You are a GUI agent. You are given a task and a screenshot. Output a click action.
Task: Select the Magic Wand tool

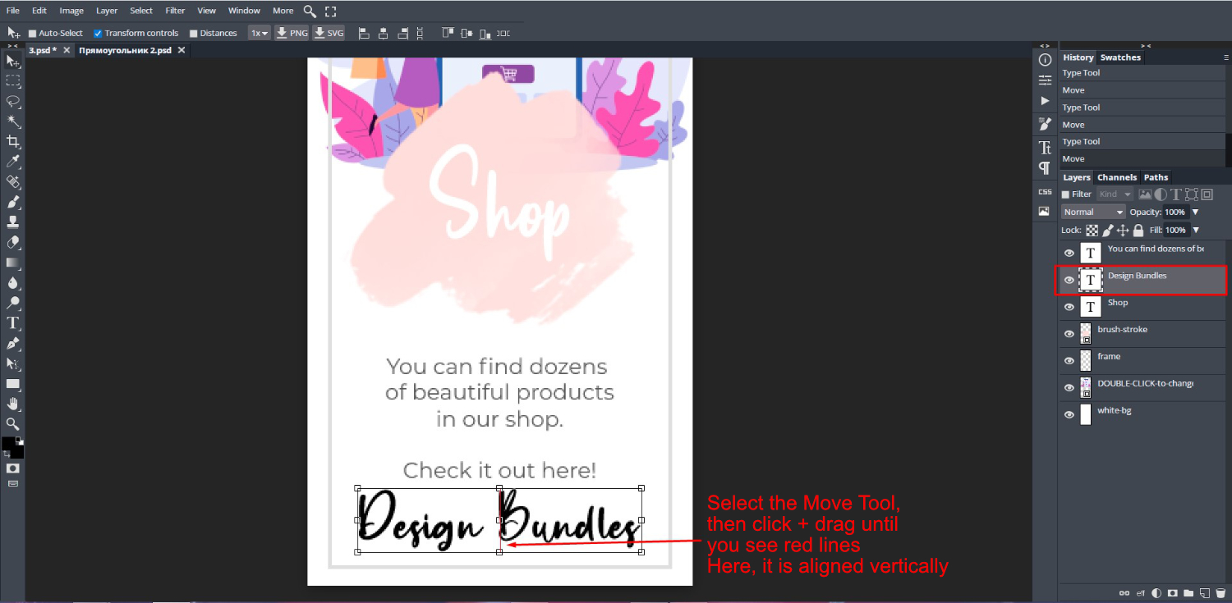12,121
